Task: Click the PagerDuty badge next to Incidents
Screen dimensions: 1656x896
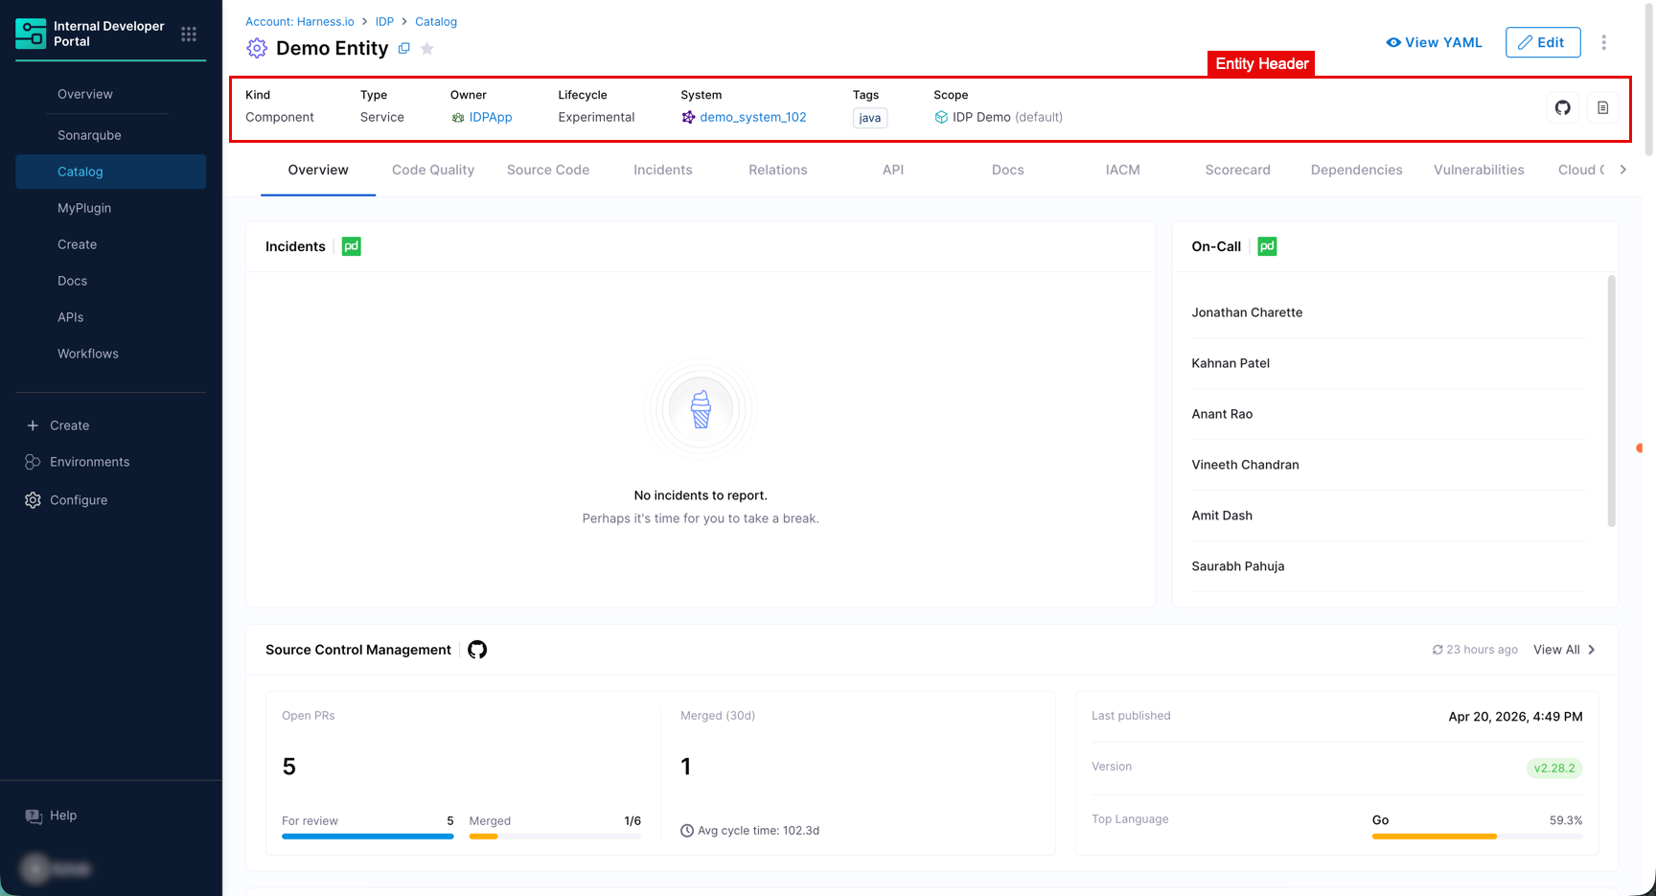Action: [x=352, y=246]
